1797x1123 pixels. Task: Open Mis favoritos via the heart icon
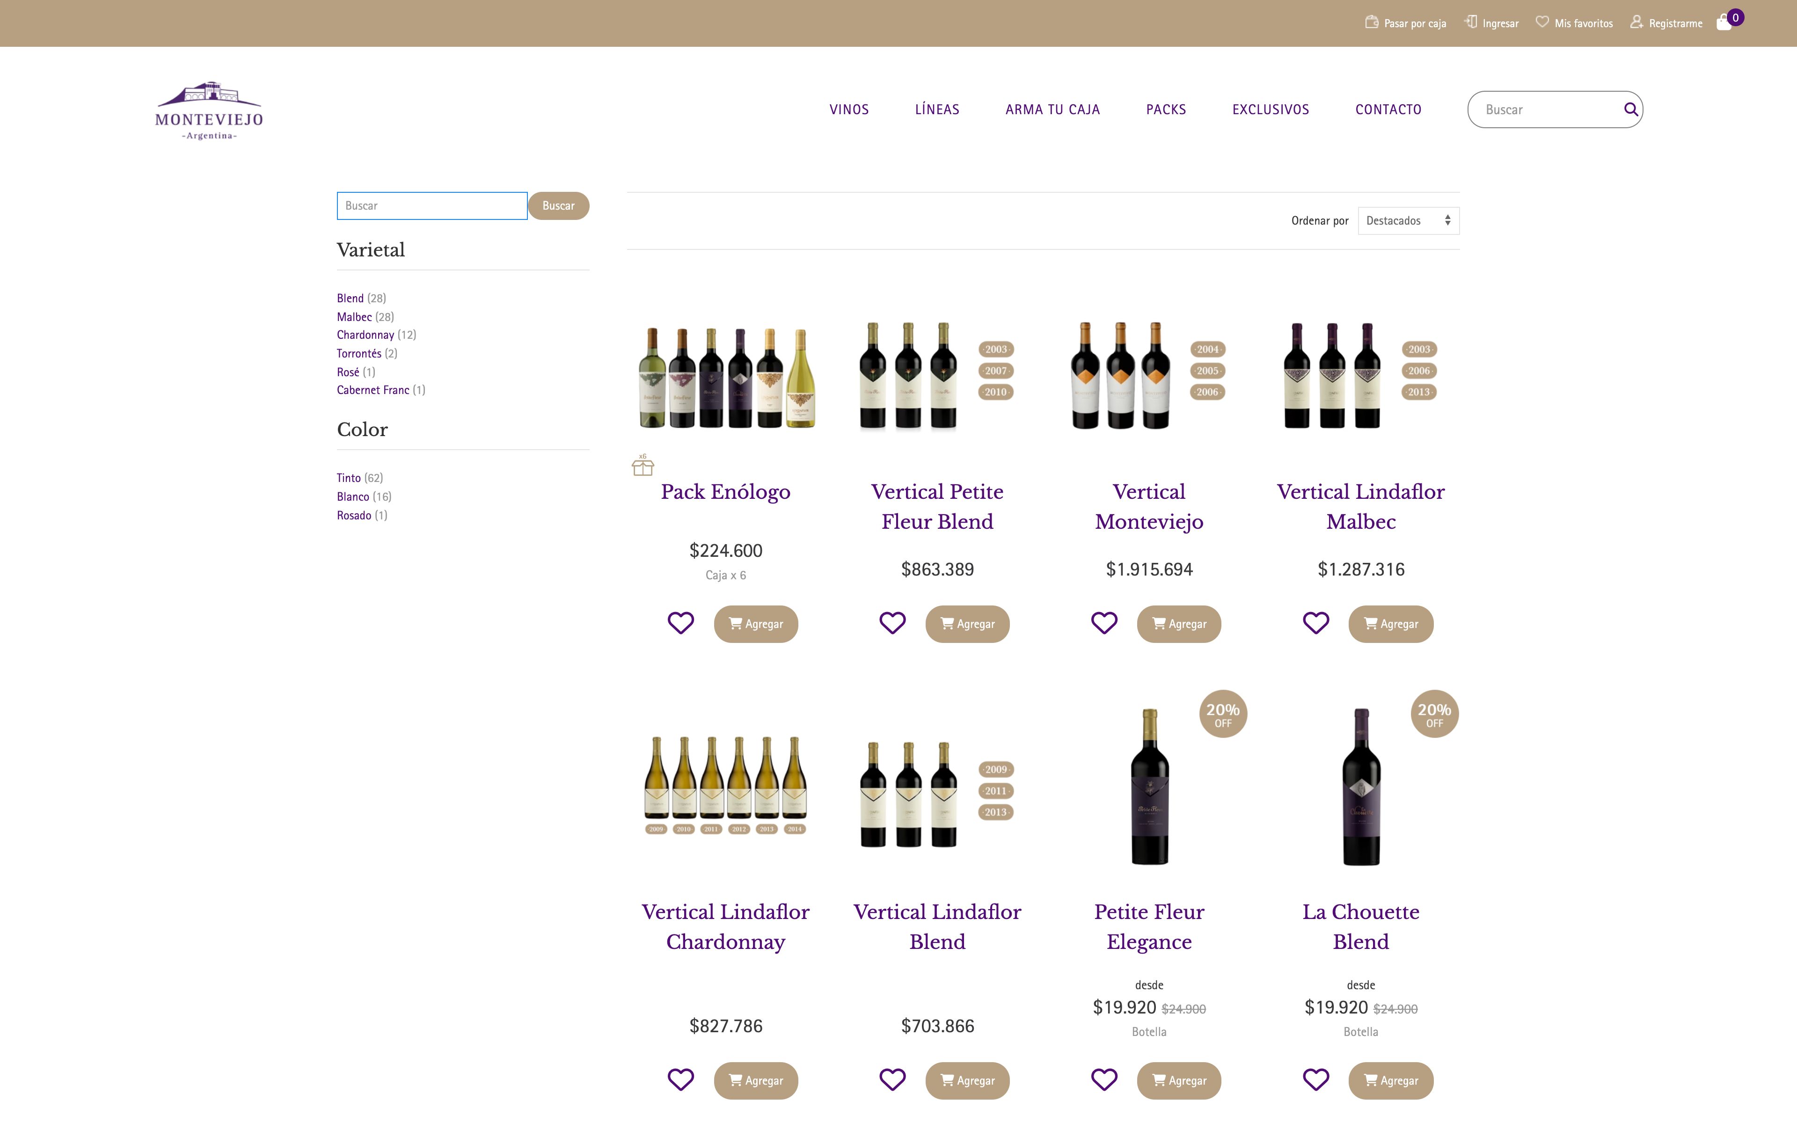[1543, 22]
